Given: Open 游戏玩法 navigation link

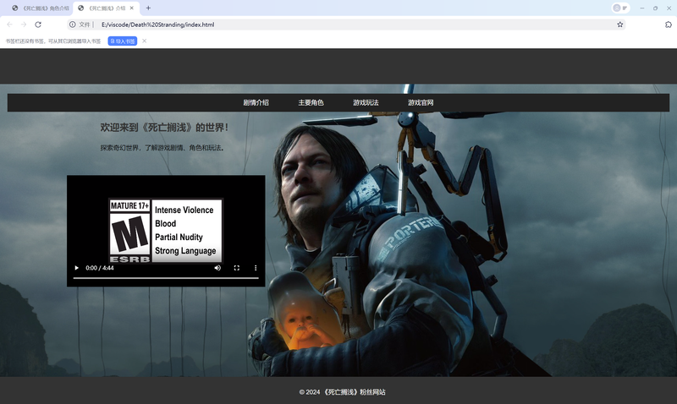Looking at the screenshot, I should pyautogui.click(x=366, y=102).
